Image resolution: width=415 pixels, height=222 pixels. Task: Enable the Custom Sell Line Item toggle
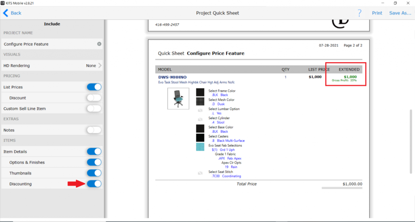94,108
